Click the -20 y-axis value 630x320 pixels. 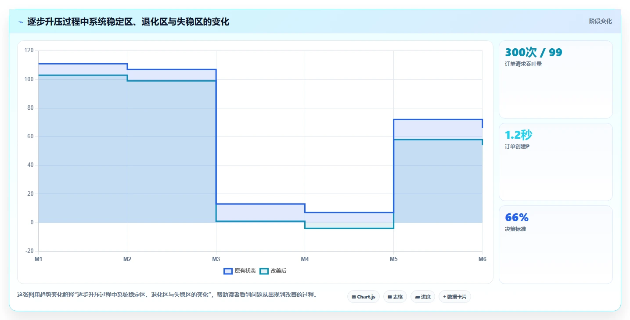point(29,251)
